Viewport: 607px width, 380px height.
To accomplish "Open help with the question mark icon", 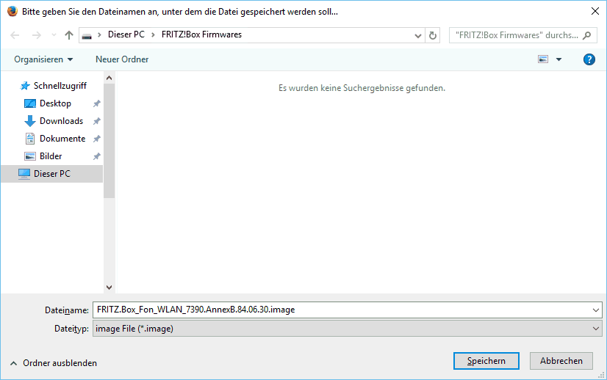I will [x=589, y=59].
